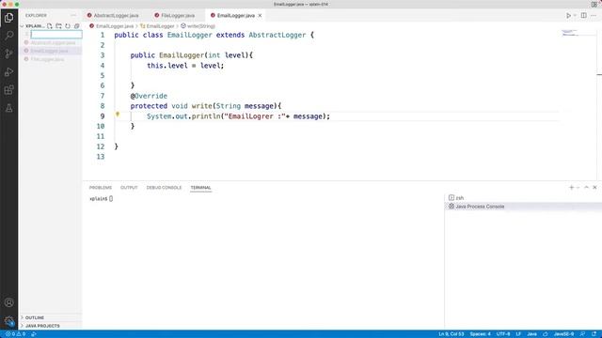602x338 pixels.
Task: Open the run button dropdown arrow
Action: click(575, 15)
